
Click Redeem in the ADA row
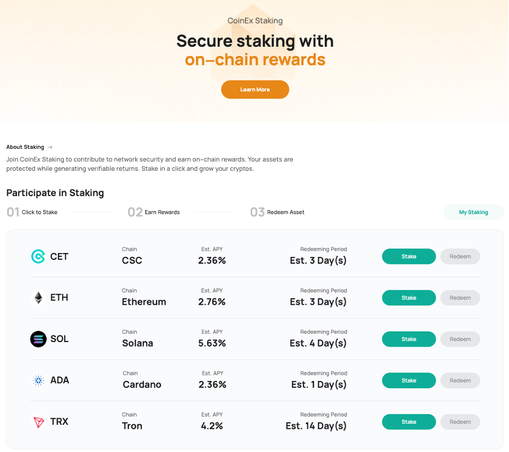[x=460, y=380]
